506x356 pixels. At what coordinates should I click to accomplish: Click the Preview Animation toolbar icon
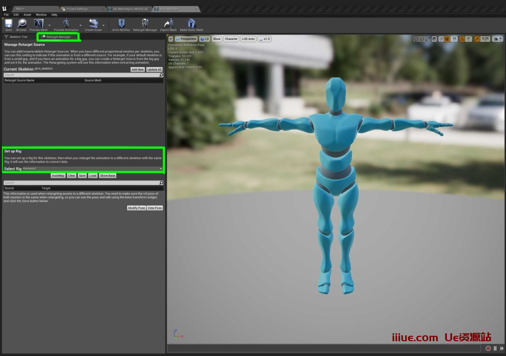tap(66, 24)
